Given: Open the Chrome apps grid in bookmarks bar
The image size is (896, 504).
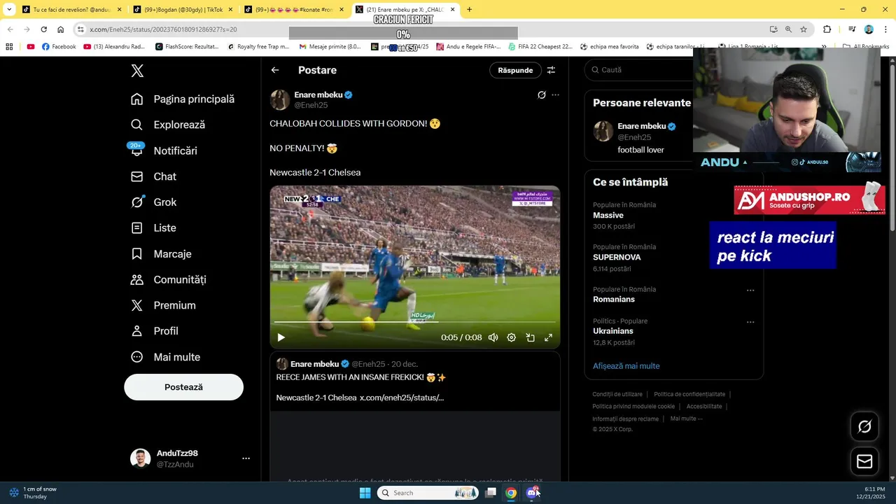Looking at the screenshot, I should tap(9, 47).
